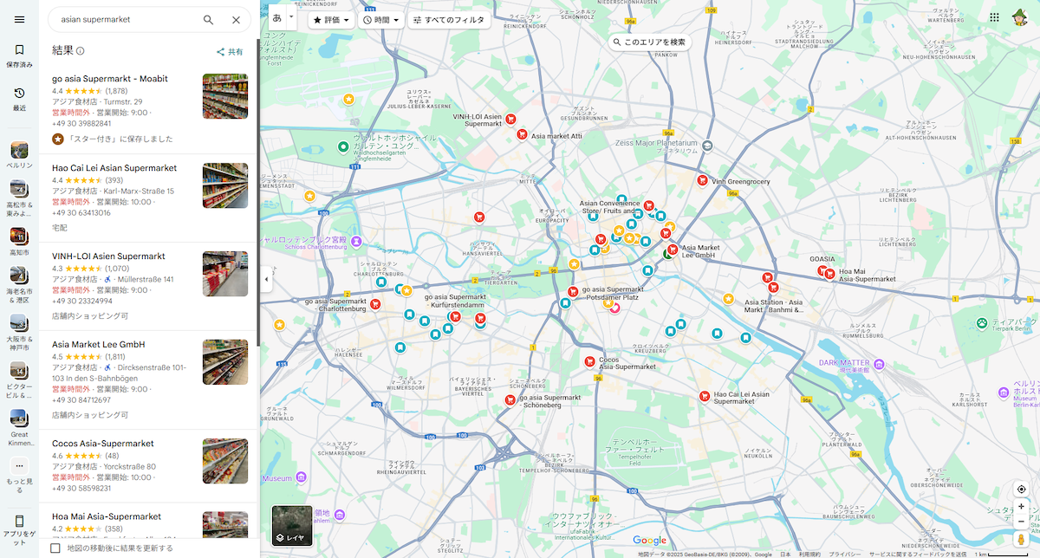This screenshot has height=558, width=1040.
Task: Open the Google account avatar
Action: (1019, 17)
